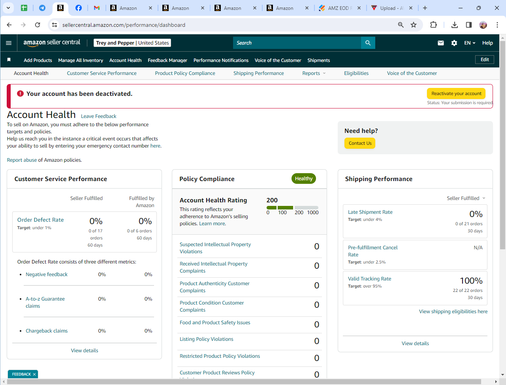The image size is (506, 385).
Task: Switch to the pinned Gmail tab
Action: pyautogui.click(x=97, y=8)
